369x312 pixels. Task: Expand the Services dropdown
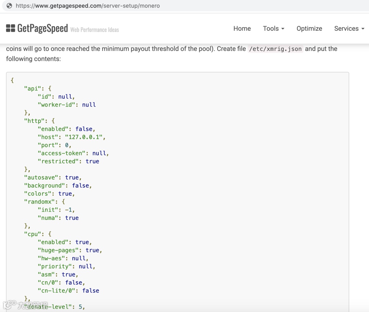(x=349, y=29)
